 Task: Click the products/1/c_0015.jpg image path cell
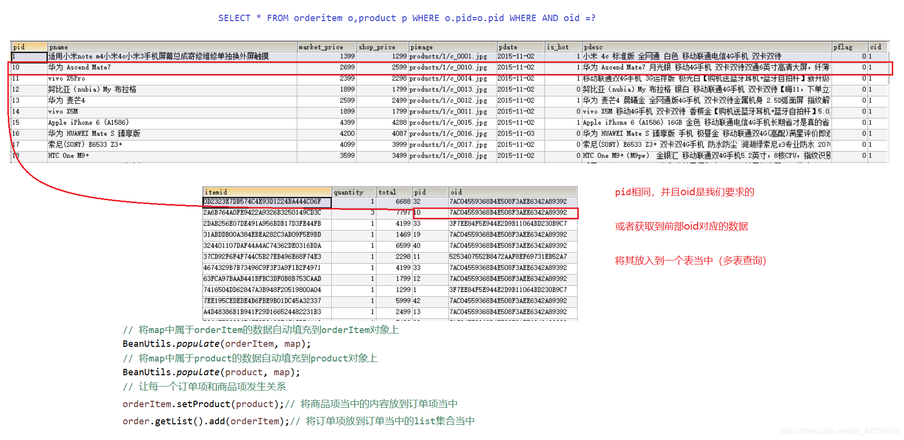[x=453, y=123]
